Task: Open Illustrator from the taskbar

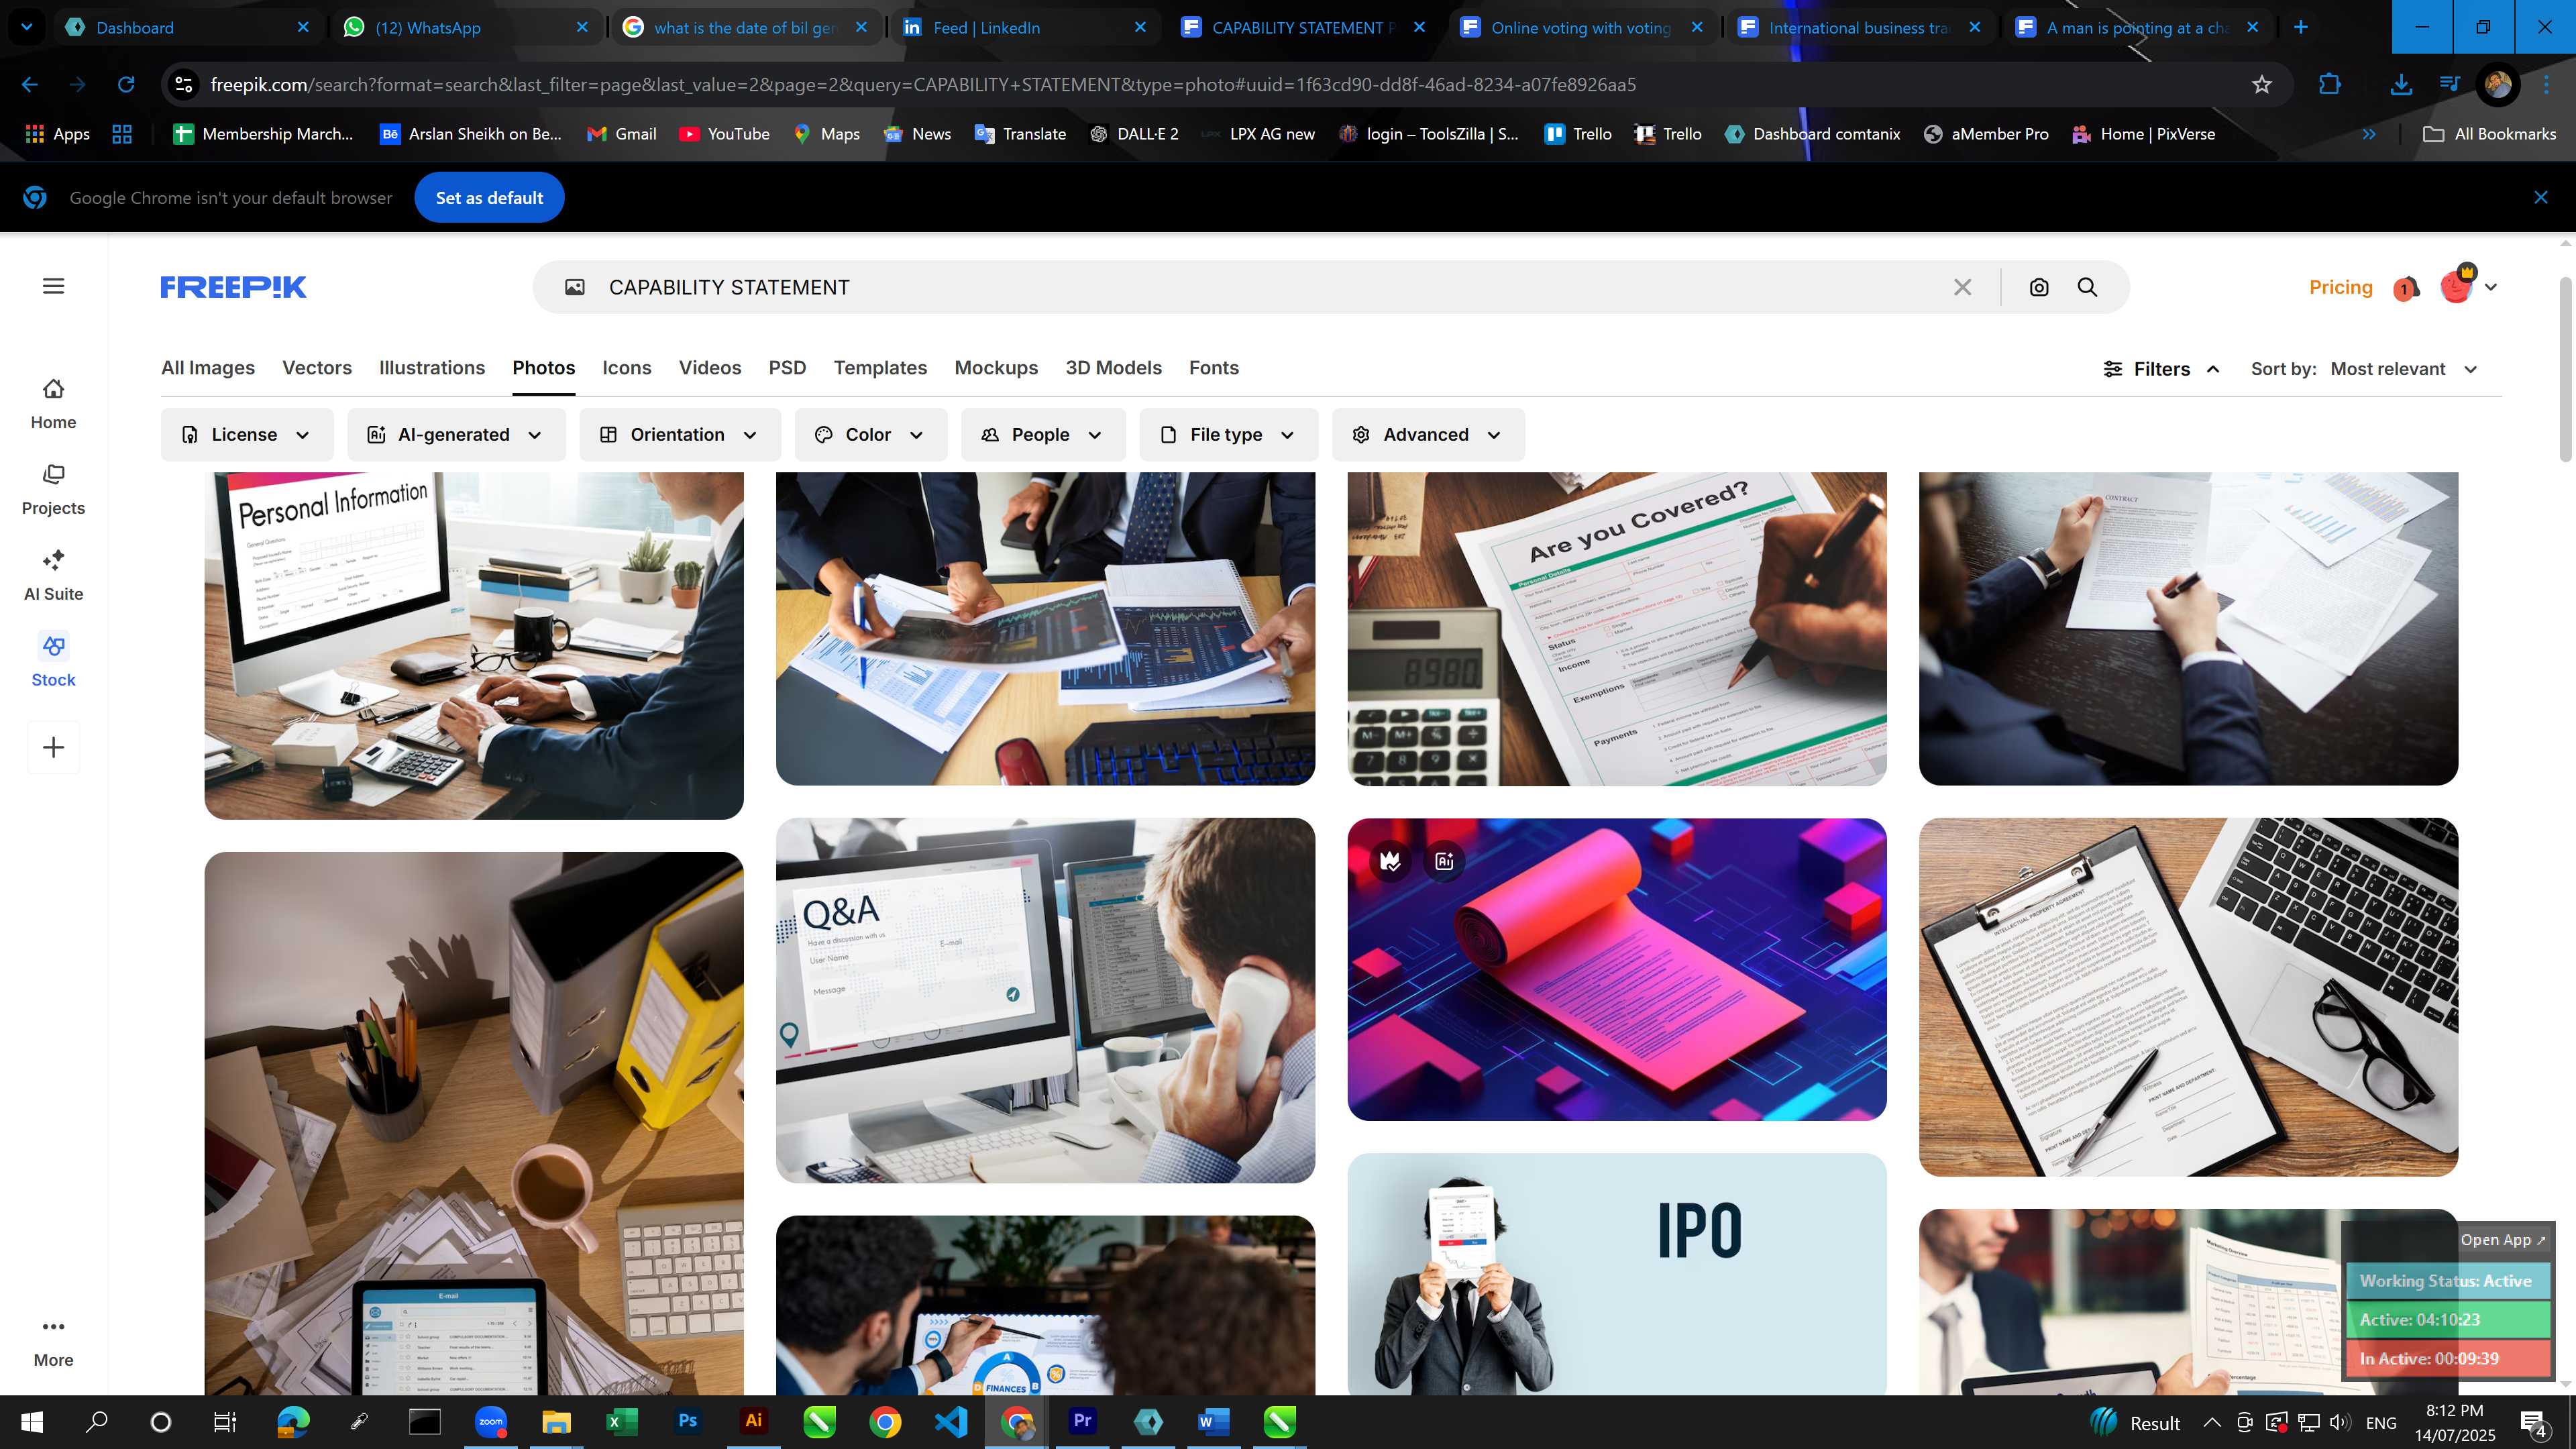Action: [x=754, y=1422]
